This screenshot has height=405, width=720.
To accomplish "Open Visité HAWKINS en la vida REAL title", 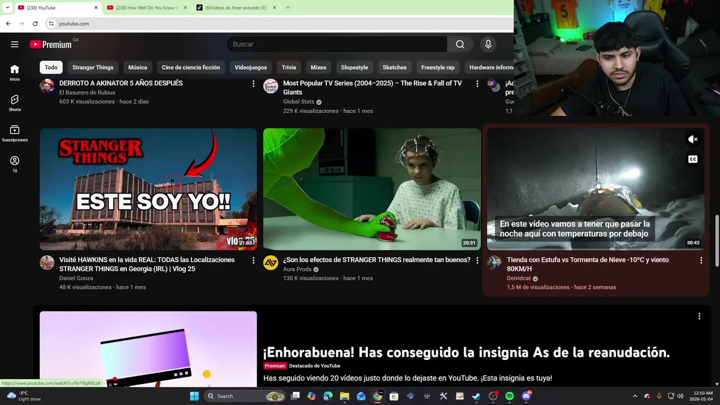I will pos(147,264).
